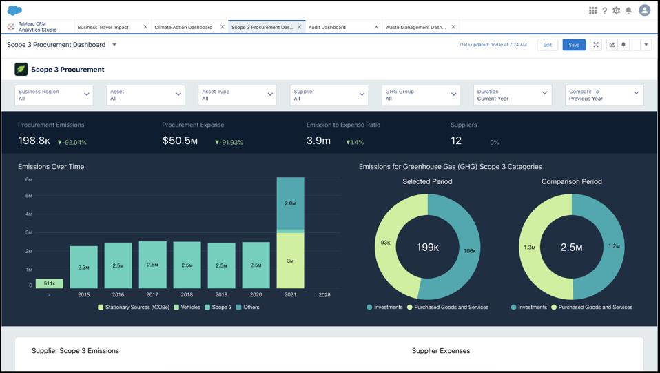Open the Compare To dropdown
Screen dimensions: 660x373
pyautogui.click(x=604, y=95)
